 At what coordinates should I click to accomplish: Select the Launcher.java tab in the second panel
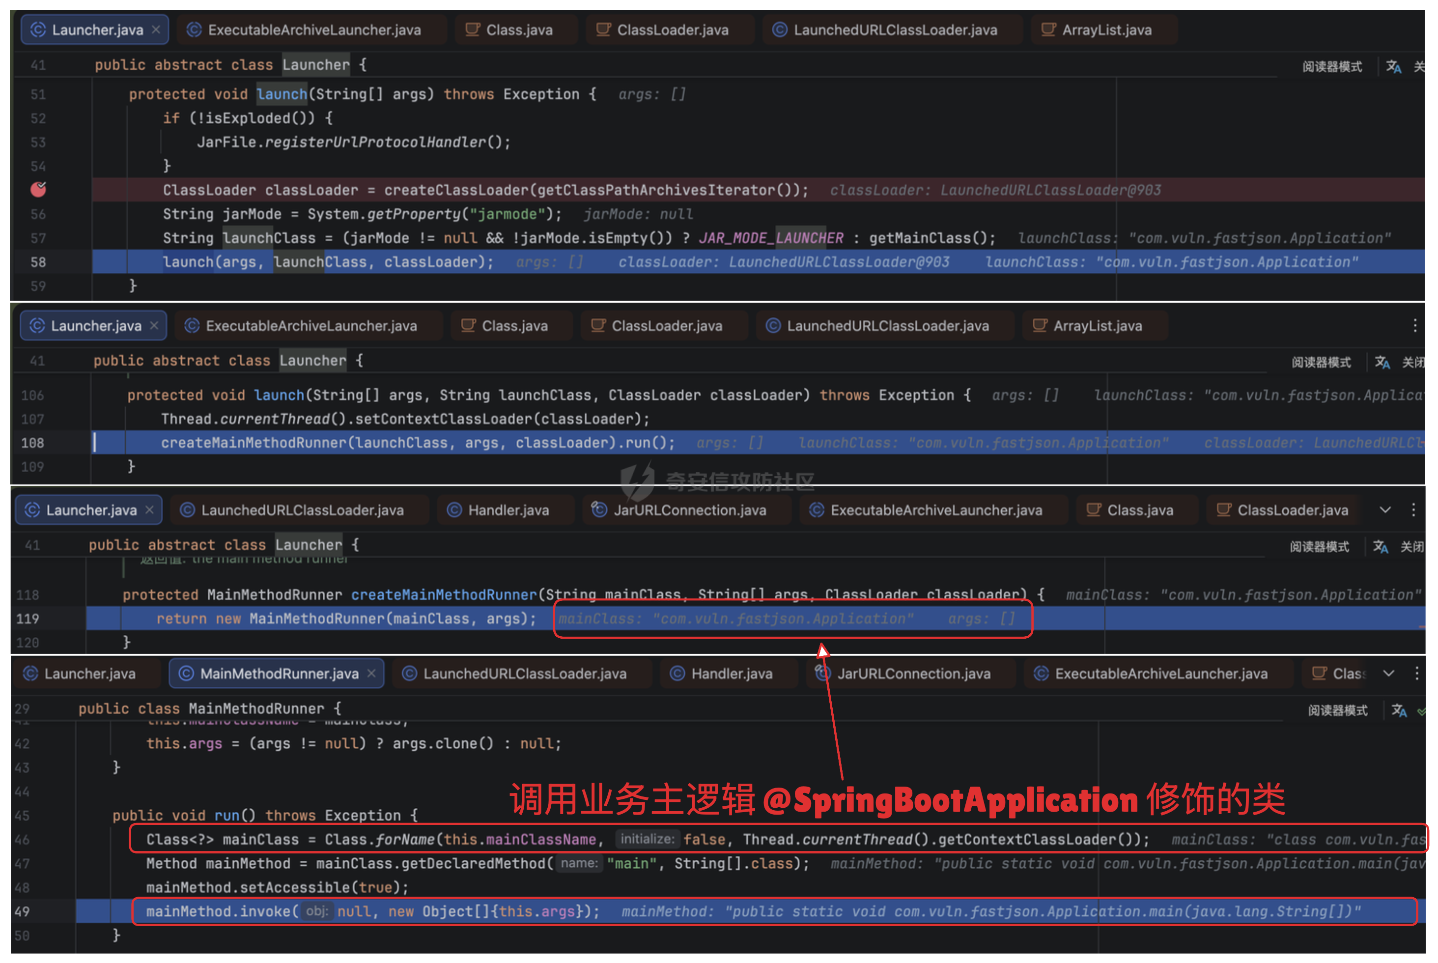pyautogui.click(x=93, y=325)
